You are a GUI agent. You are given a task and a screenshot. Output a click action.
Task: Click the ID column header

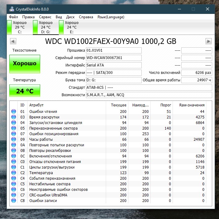click(x=22, y=105)
